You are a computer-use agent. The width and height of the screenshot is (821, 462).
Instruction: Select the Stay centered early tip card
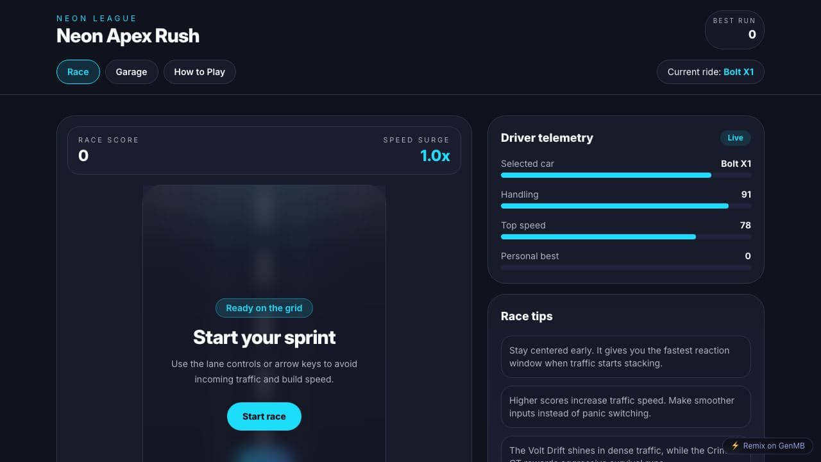point(626,357)
